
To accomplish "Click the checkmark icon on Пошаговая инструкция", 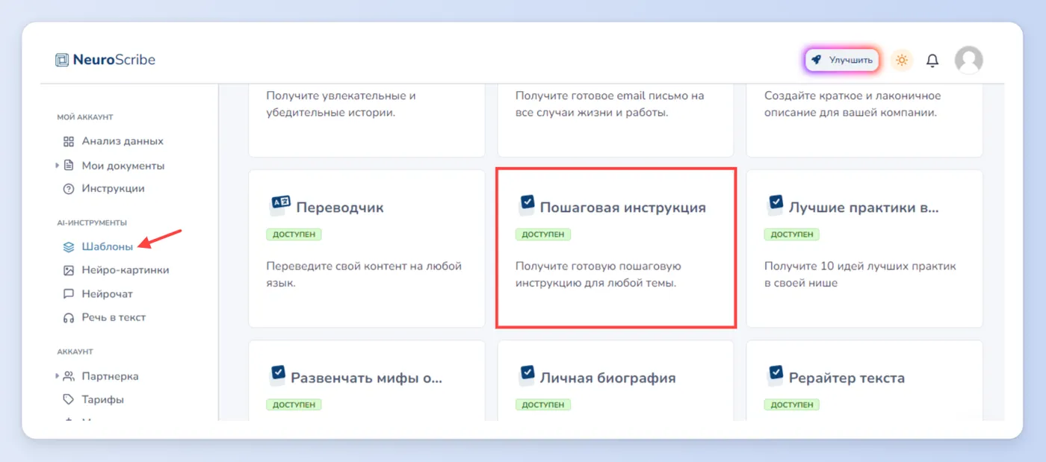I will [x=527, y=205].
